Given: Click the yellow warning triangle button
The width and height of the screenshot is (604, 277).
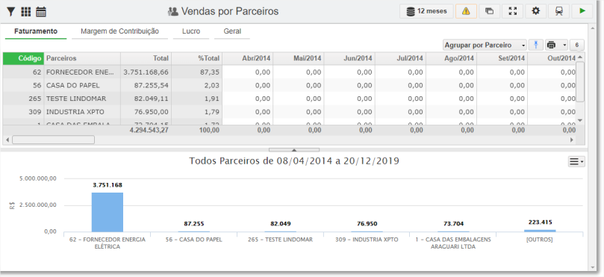Looking at the screenshot, I should tap(466, 11).
